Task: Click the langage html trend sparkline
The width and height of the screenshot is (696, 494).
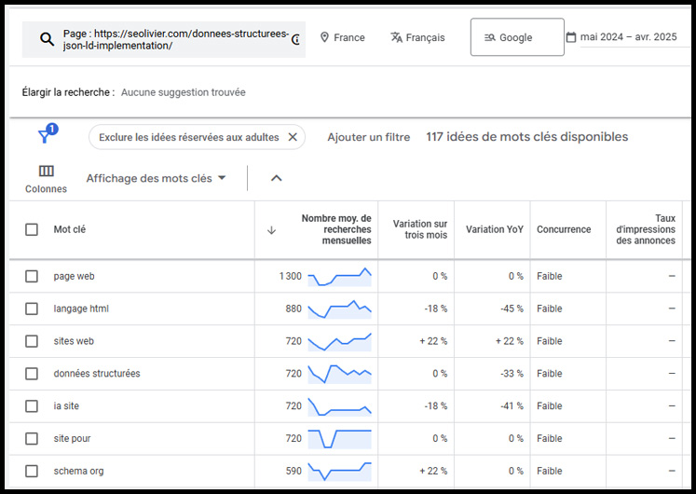Action: 339,309
